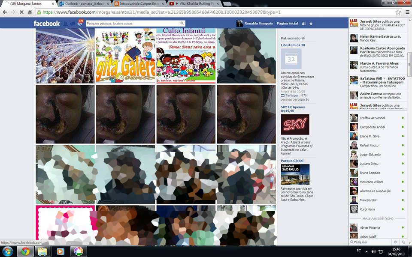The image size is (412, 257).
Task: Expand hidden system tray icons arrow
Action: (367, 251)
